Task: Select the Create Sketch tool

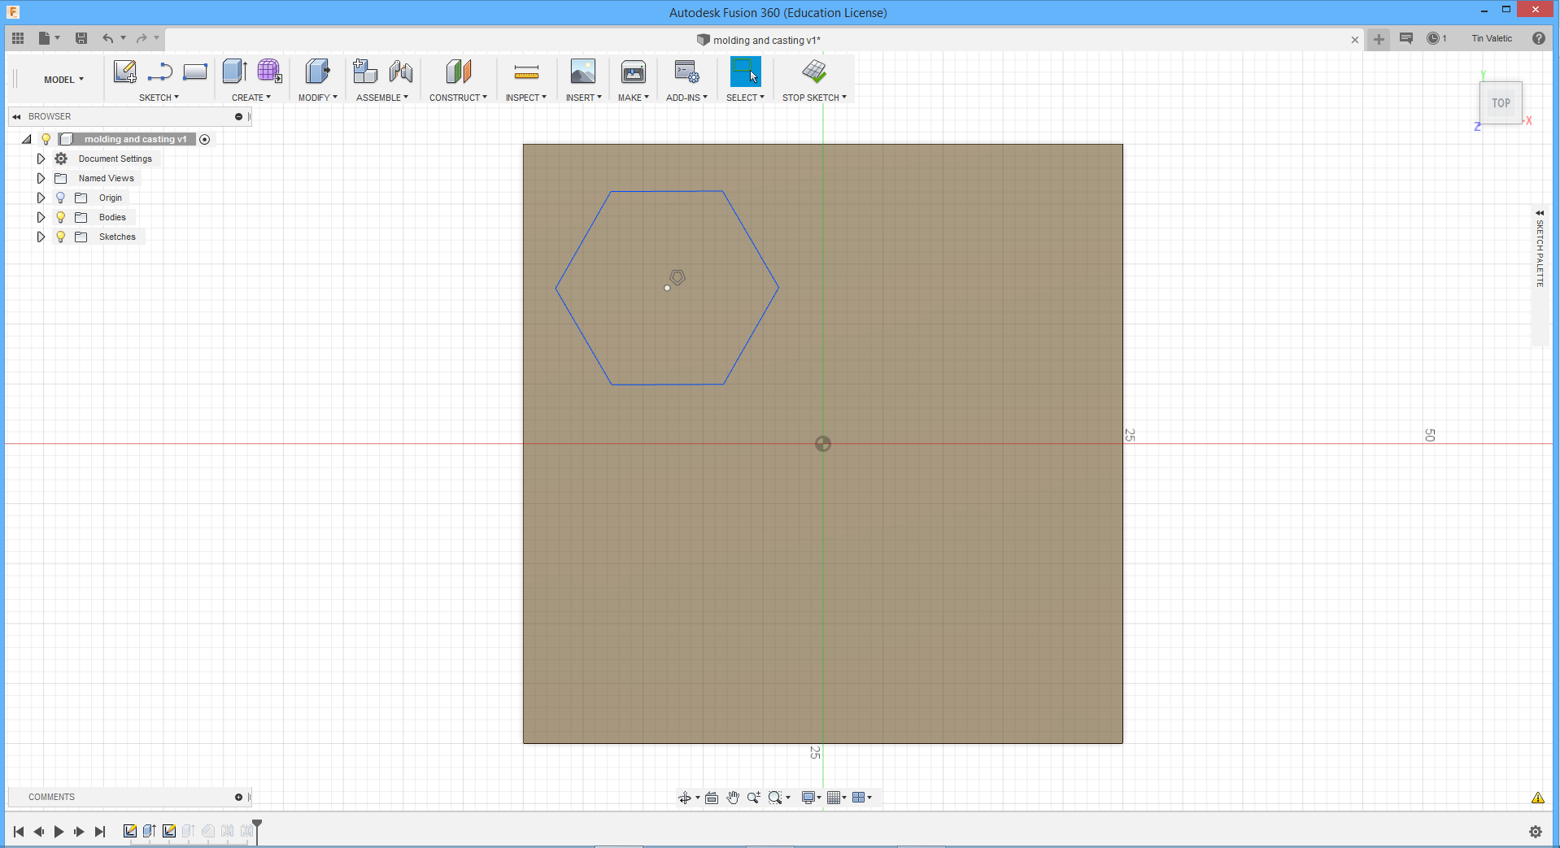Action: [x=124, y=72]
